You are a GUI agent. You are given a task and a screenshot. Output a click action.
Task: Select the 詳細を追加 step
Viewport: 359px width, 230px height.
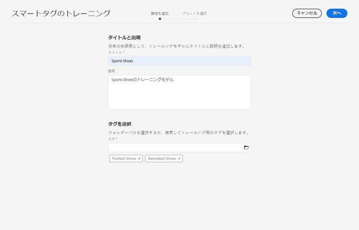(160, 13)
